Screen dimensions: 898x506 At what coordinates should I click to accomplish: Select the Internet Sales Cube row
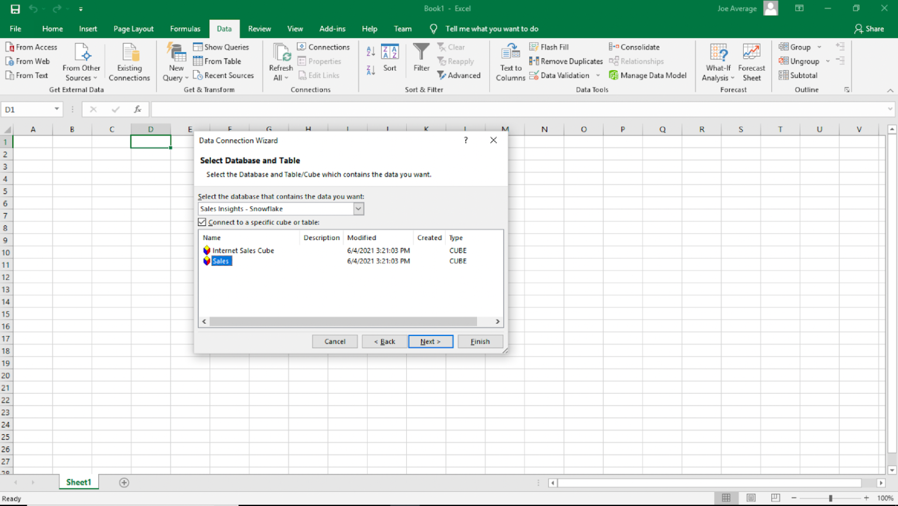point(243,251)
